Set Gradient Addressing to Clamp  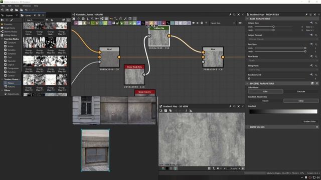301,101
